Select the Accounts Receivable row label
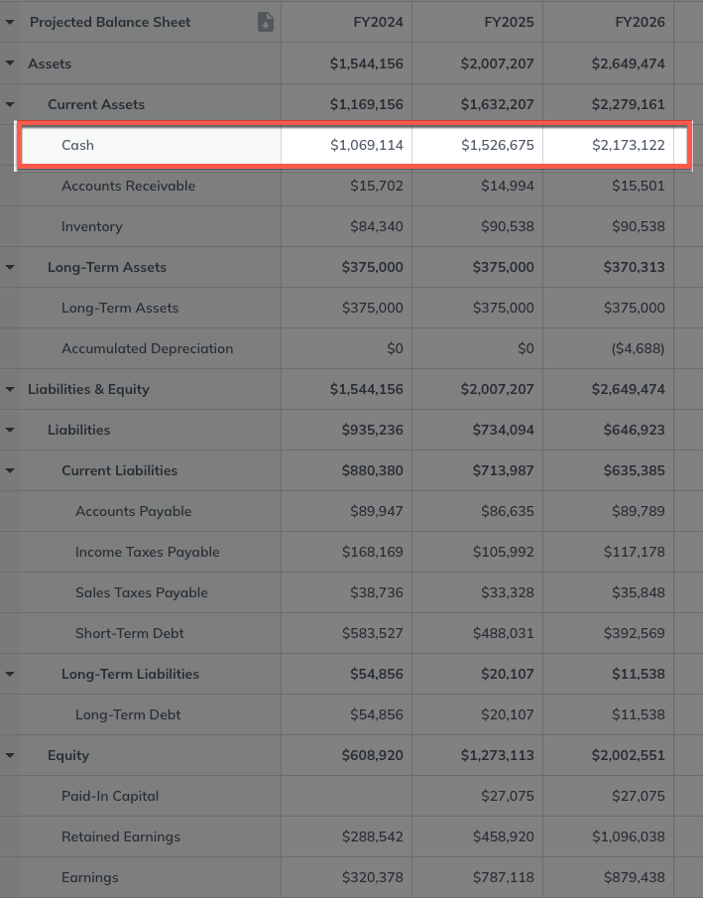703x898 pixels. (x=128, y=186)
